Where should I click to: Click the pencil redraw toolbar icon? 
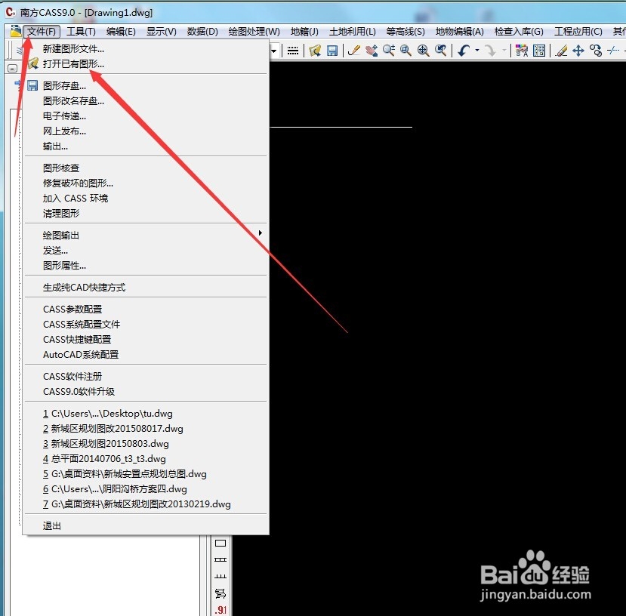(x=353, y=51)
